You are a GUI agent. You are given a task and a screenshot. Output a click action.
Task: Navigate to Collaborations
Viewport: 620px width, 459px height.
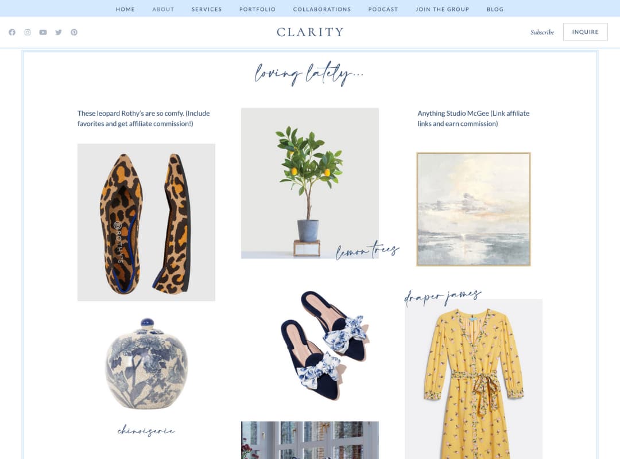[x=322, y=9]
